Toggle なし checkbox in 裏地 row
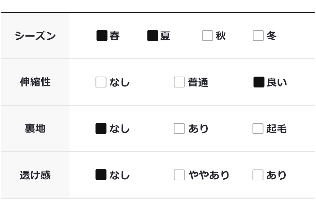Screen dimensions: 316x200 click(101, 128)
